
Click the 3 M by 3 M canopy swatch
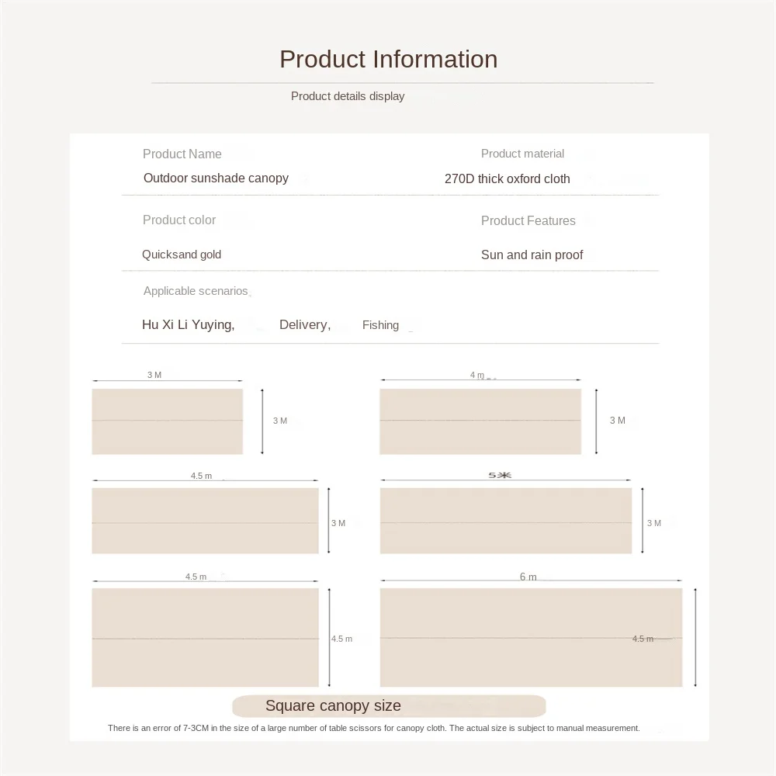click(x=167, y=421)
